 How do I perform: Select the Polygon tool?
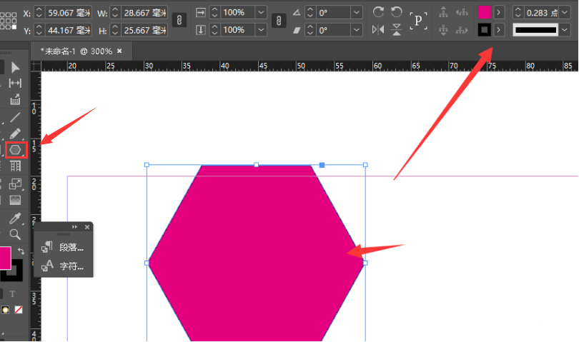coord(16,150)
